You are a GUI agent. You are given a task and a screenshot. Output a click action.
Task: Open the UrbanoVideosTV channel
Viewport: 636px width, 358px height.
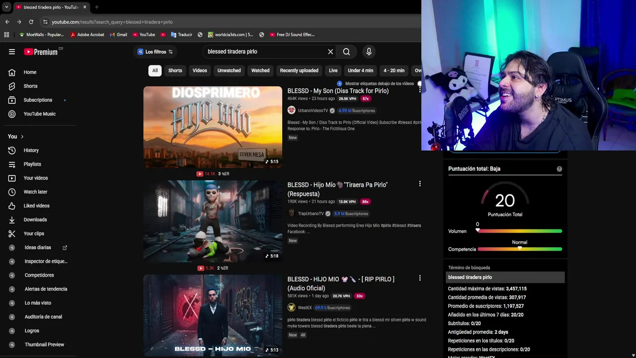(313, 110)
